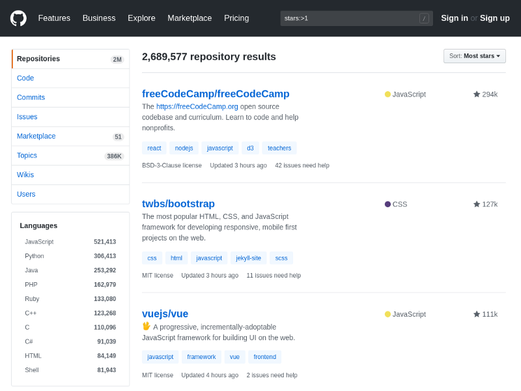Open the Pricing page

(236, 18)
